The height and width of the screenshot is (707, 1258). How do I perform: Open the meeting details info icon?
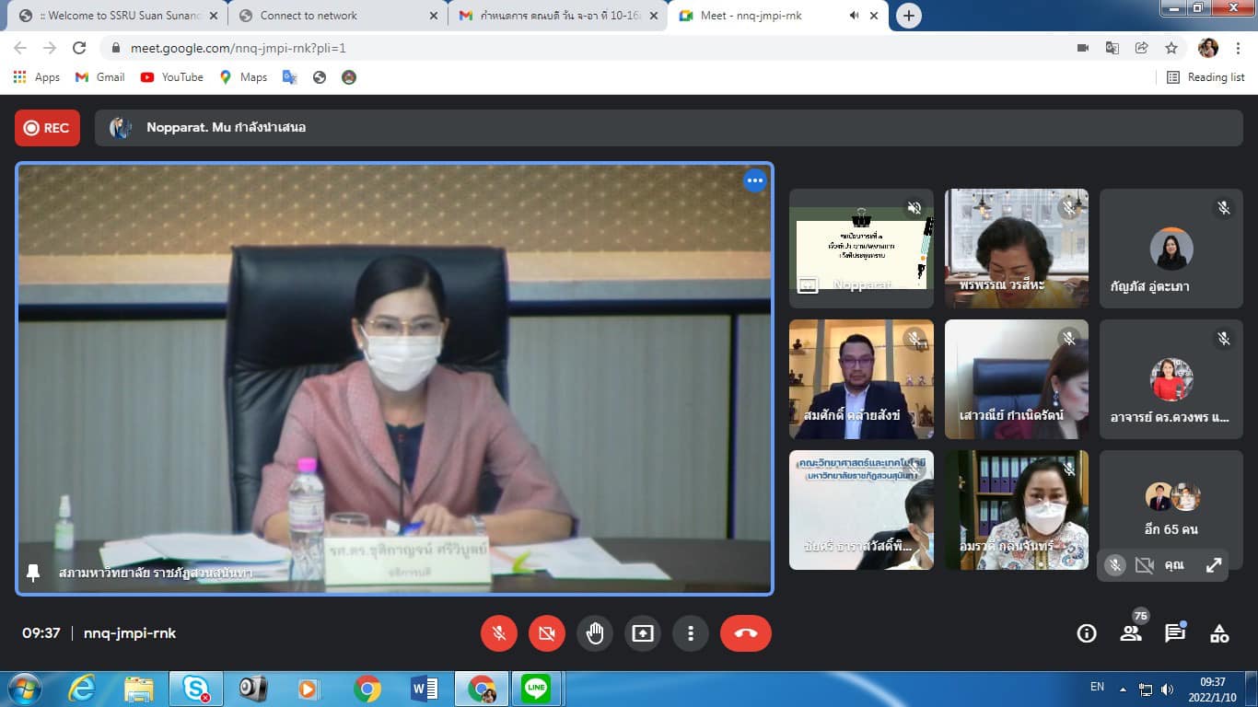(1087, 633)
